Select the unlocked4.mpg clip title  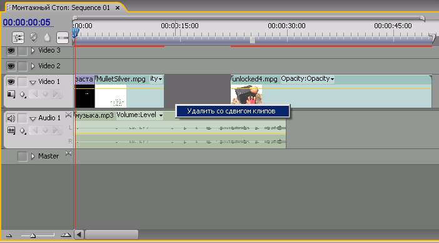(x=255, y=80)
